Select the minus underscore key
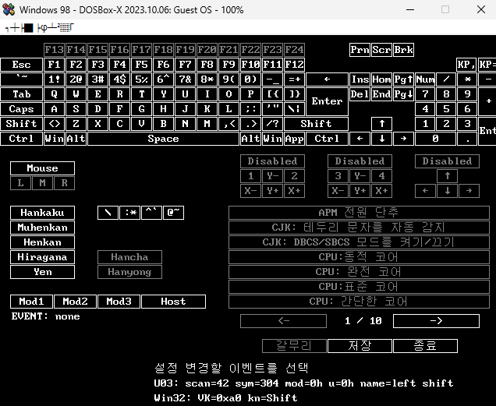Screen dimensions: 496x406 [x=272, y=79]
